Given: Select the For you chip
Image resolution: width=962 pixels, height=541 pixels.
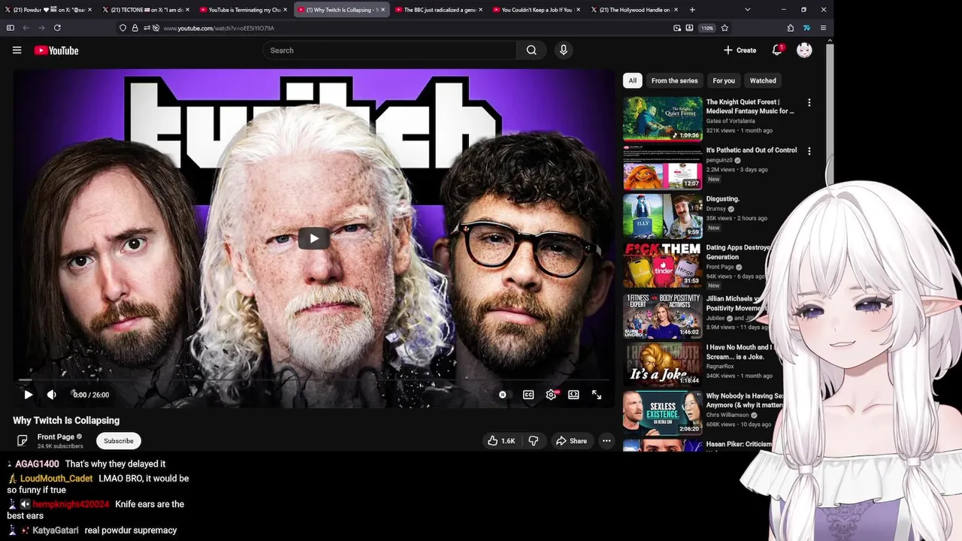Looking at the screenshot, I should click(x=724, y=80).
